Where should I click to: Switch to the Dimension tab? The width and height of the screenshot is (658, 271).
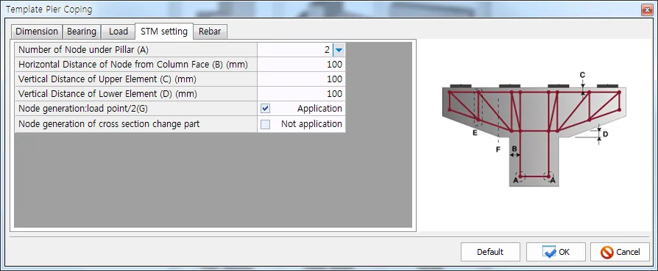click(x=37, y=32)
